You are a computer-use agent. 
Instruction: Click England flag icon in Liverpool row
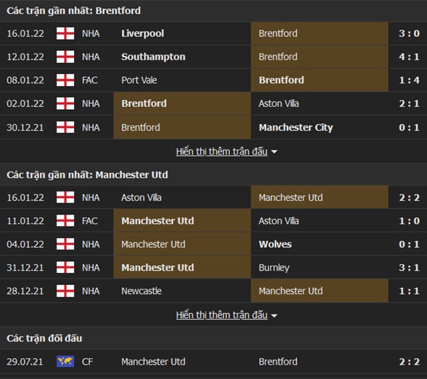point(65,33)
